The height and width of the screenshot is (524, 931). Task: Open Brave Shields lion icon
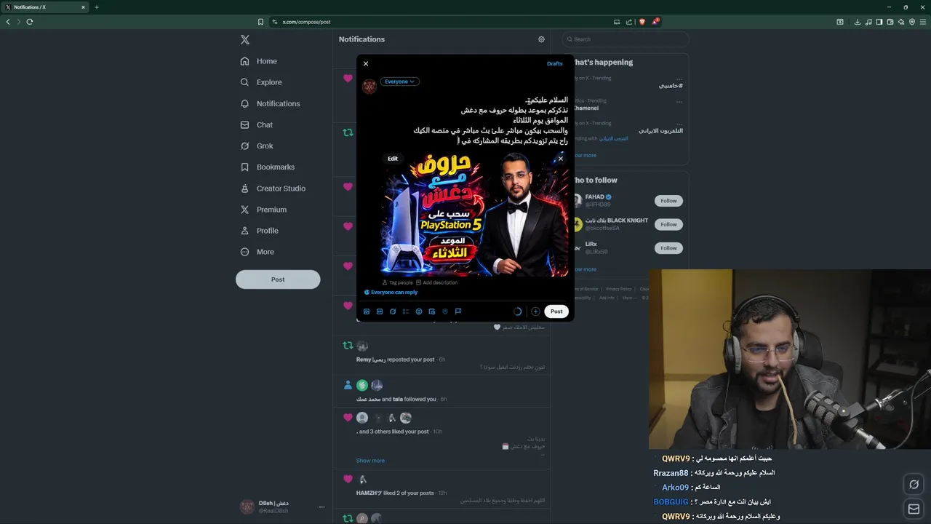click(x=642, y=22)
